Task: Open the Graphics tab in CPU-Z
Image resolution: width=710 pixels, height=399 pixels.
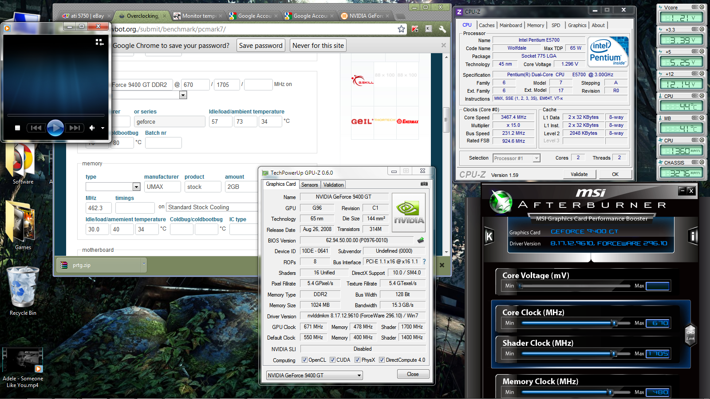Action: point(577,25)
